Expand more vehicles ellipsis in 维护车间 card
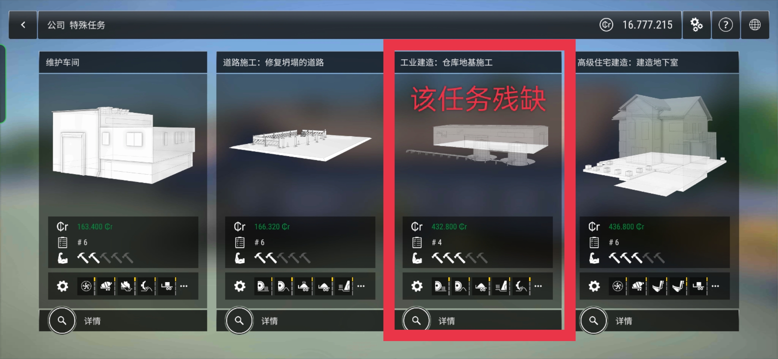This screenshot has height=359, width=778. (x=184, y=286)
